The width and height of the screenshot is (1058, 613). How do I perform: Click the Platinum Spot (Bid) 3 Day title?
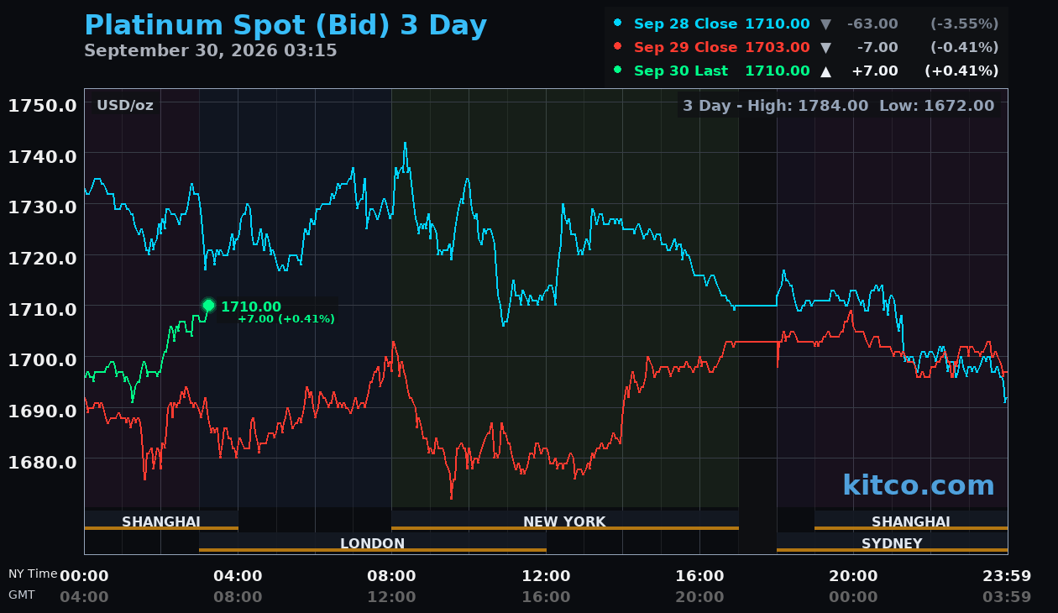[285, 25]
